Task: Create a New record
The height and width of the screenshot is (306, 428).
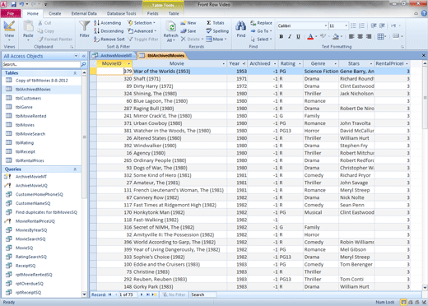Action: click(x=188, y=23)
